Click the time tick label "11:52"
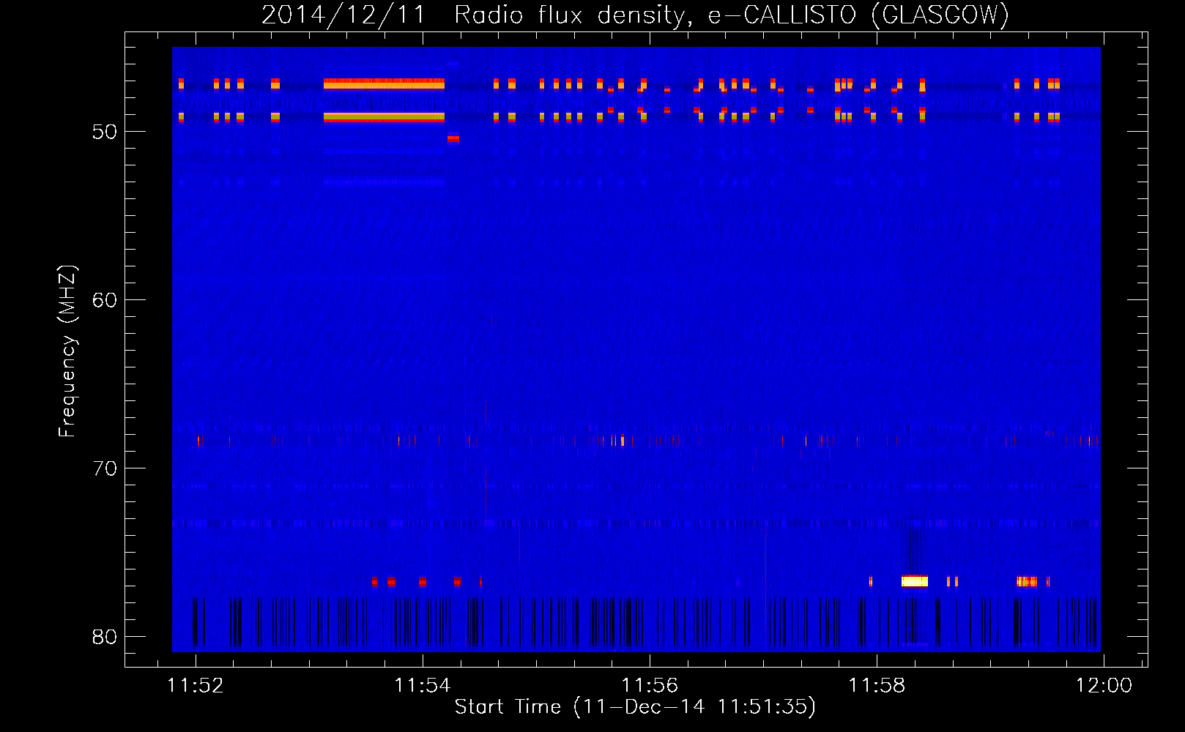 coord(196,685)
